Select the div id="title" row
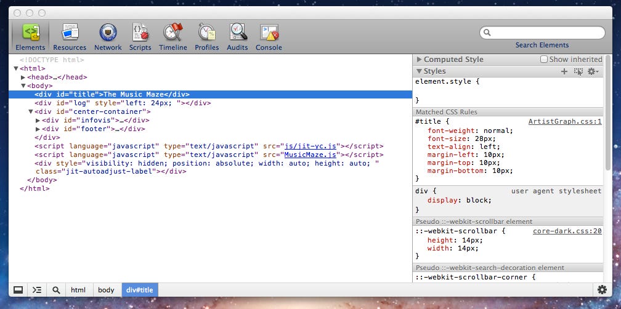This screenshot has height=309, width=621. pos(210,95)
